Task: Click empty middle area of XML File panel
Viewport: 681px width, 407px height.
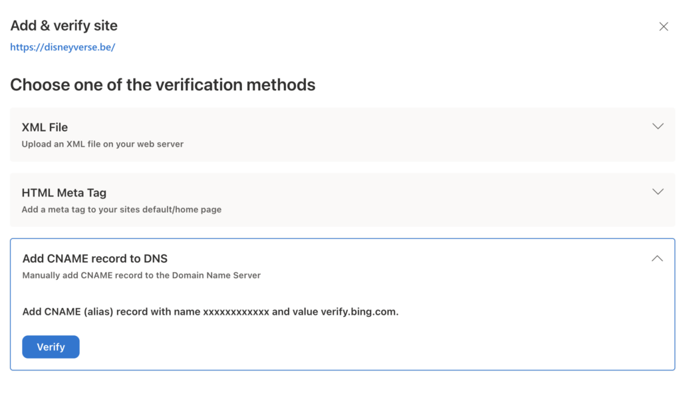Action: [399, 135]
